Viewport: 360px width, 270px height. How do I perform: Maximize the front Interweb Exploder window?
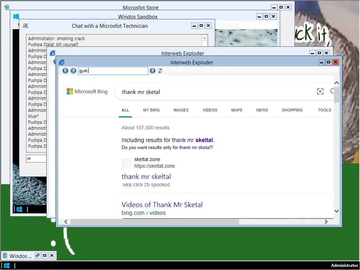pos(329,62)
